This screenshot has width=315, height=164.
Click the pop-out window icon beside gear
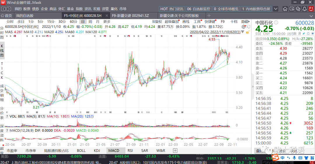(x=248, y=27)
